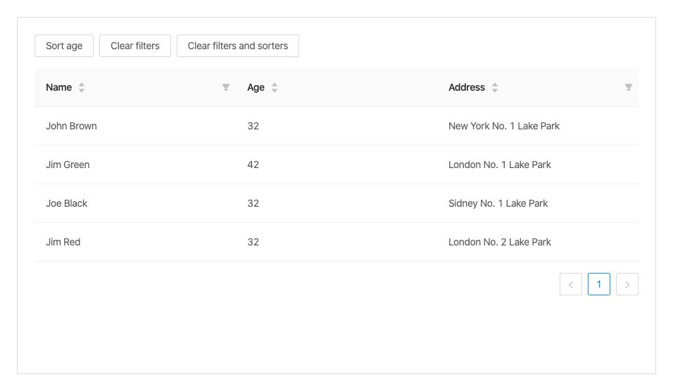Click the Address column header
Image resolution: width=673 pixels, height=391 pixels.
click(466, 88)
